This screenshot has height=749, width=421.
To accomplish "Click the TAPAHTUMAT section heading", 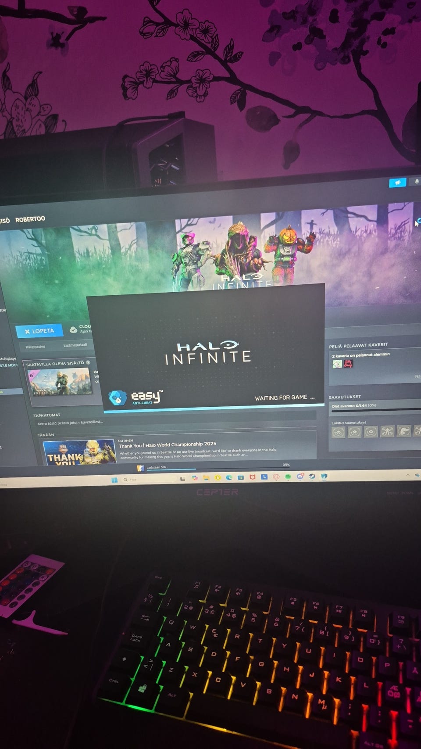I will (x=46, y=415).
